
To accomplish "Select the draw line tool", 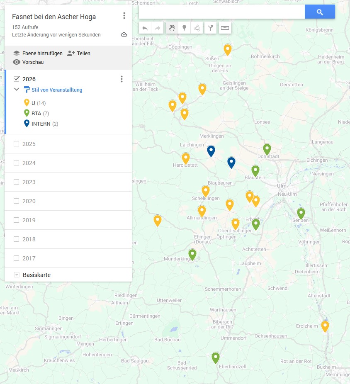I will point(197,28).
